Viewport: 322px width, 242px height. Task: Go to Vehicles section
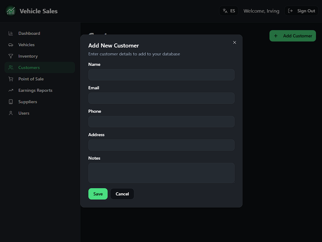[x=40, y=45]
